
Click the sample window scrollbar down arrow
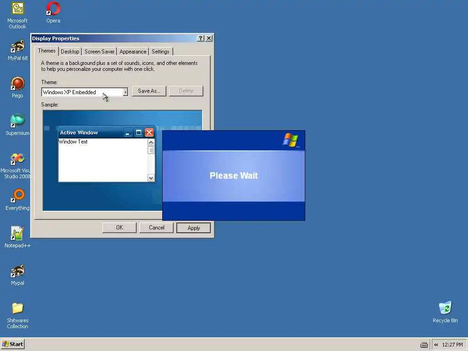151,178
